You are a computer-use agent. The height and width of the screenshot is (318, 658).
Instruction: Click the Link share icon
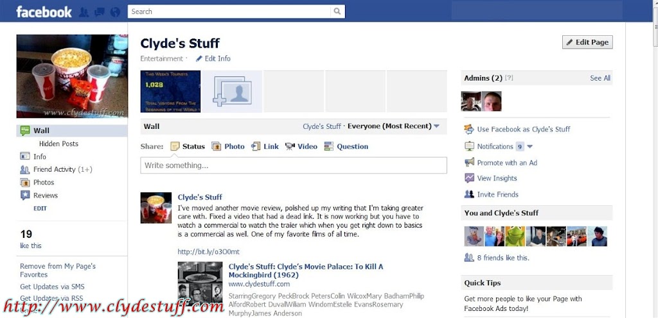(256, 146)
